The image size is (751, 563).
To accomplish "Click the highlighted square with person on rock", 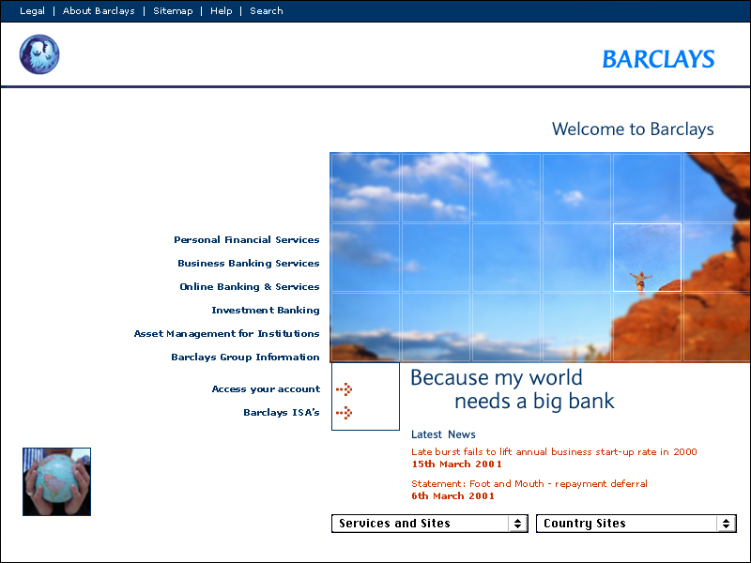I will click(x=647, y=257).
